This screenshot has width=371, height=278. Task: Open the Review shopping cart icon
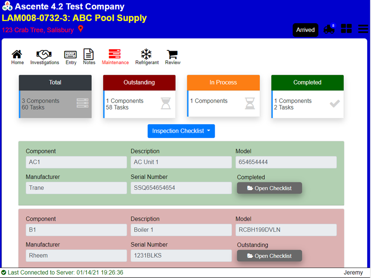(172, 55)
